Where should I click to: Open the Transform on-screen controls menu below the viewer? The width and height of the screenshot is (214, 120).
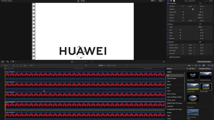click(x=3, y=62)
